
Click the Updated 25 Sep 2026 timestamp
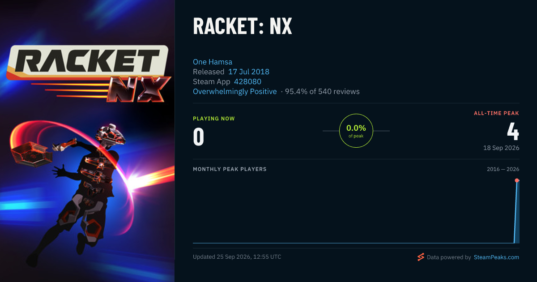(237, 257)
